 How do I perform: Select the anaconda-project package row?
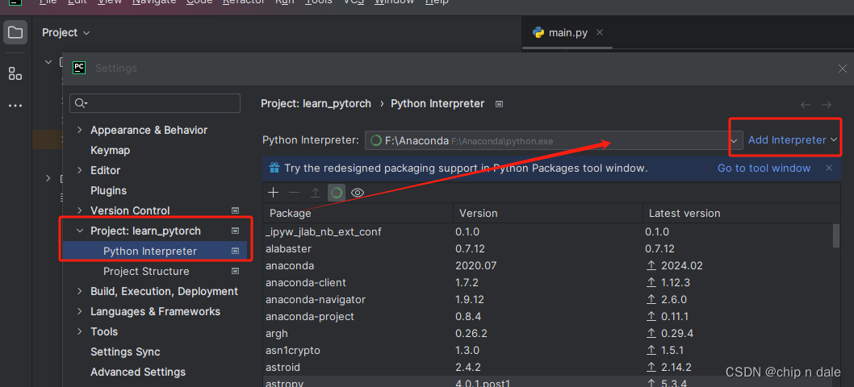coord(547,316)
